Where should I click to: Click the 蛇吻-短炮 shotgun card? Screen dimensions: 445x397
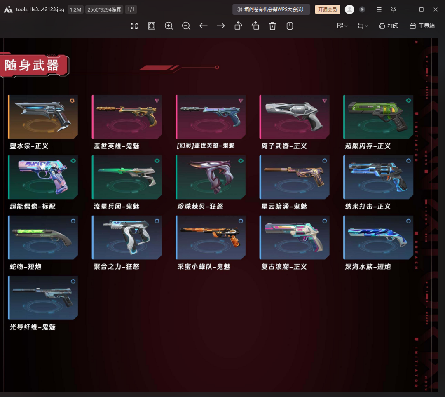pyautogui.click(x=43, y=237)
